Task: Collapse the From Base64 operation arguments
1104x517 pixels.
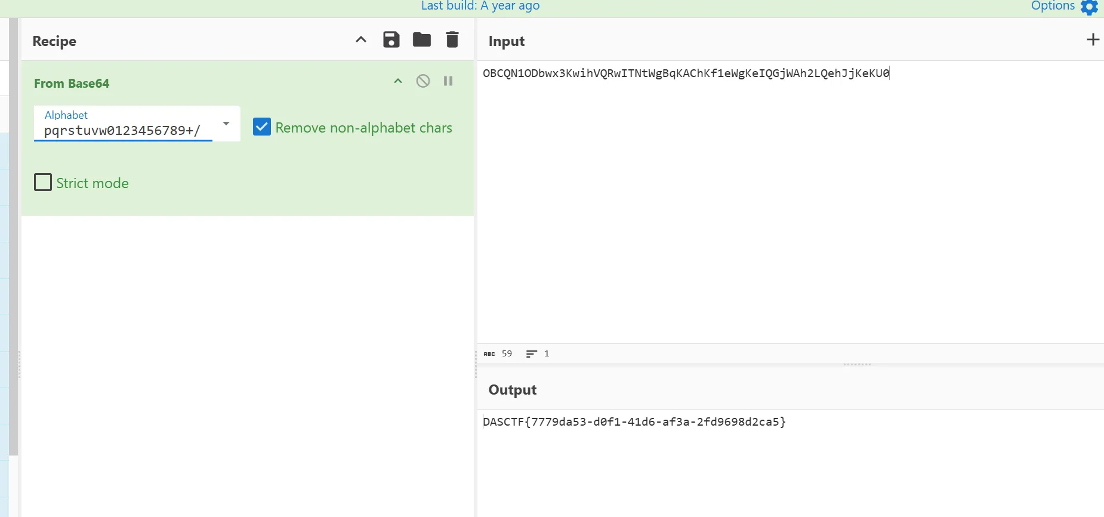Action: click(398, 81)
